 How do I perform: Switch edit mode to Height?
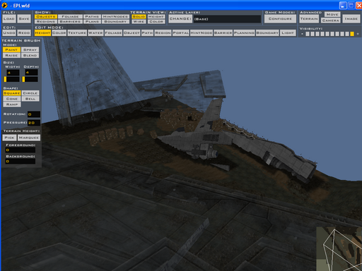coord(42,33)
